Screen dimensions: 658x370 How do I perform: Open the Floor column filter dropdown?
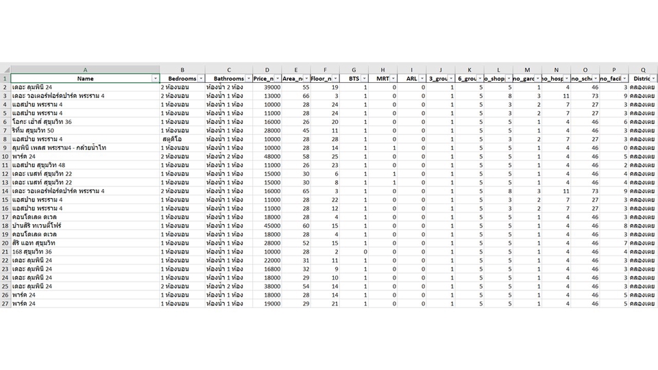[335, 78]
